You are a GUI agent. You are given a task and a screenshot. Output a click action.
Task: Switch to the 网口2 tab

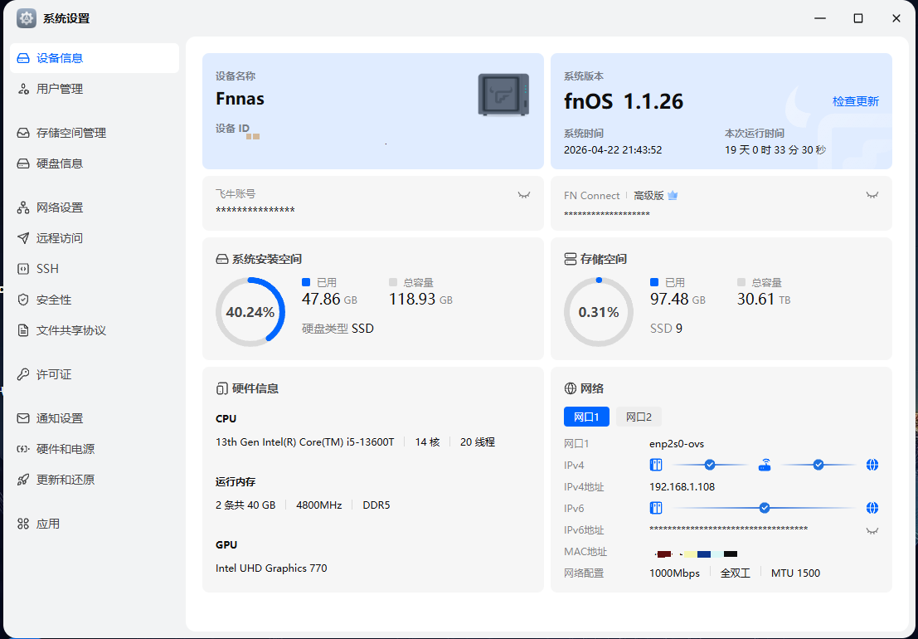pos(639,417)
